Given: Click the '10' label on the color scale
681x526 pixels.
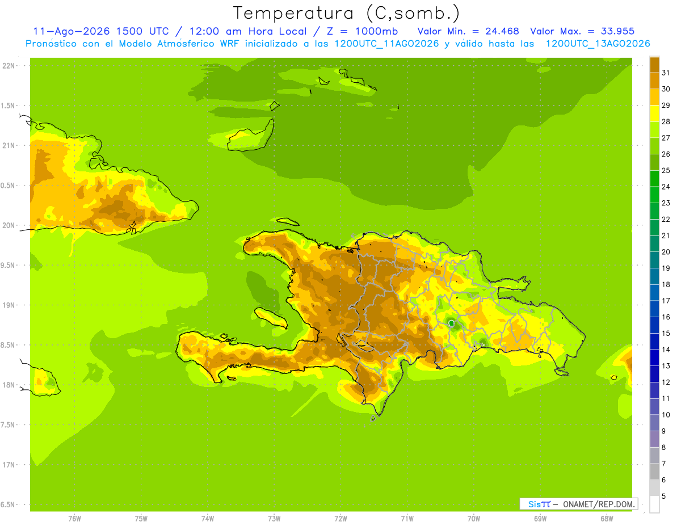Looking at the screenshot, I should pos(666,415).
